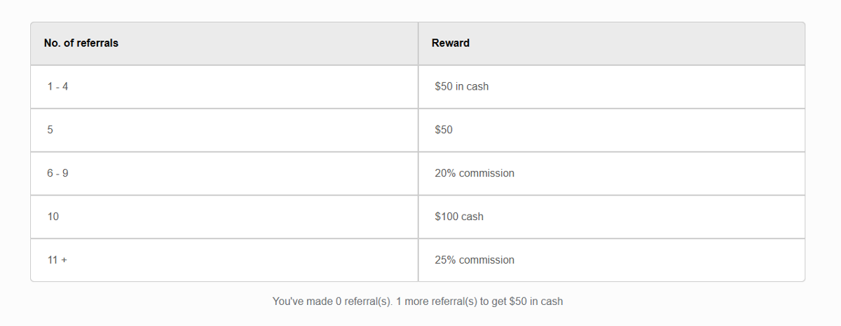This screenshot has height=326, width=841.
Task: Click the word "cash" in the $100 row
Action: [x=472, y=217]
